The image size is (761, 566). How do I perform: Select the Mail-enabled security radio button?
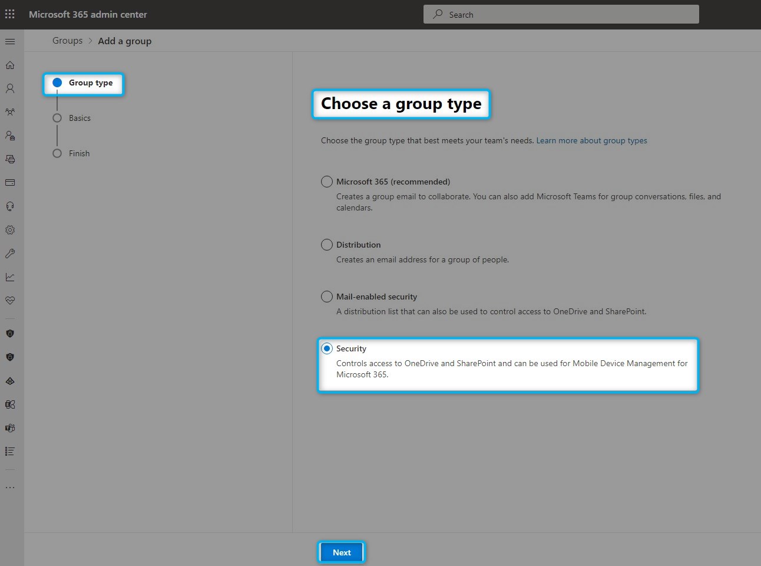327,297
